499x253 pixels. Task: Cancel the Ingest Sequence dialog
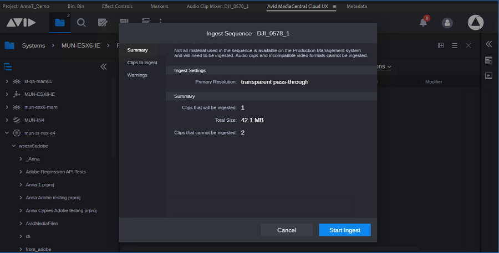click(287, 230)
